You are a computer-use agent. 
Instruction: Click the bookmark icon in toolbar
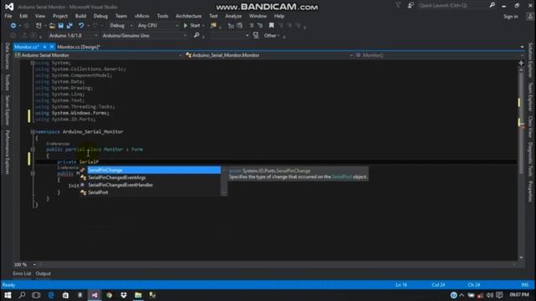(x=271, y=25)
